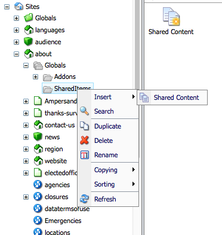Viewport: 222px width, 235px height.
Task: Click the region house icon
Action: 38,149
